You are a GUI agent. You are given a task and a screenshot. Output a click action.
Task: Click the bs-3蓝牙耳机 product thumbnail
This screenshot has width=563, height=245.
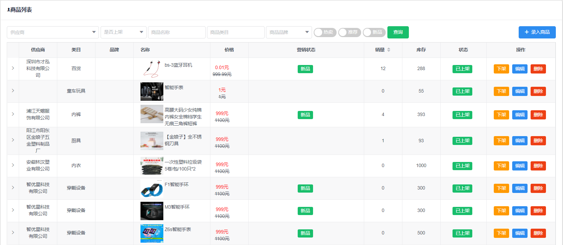(x=152, y=69)
